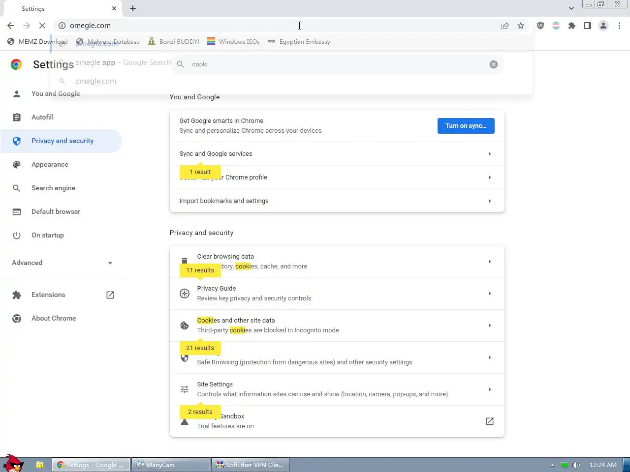Open Extensions in sidebar
The height and width of the screenshot is (472, 630).
coord(48,295)
